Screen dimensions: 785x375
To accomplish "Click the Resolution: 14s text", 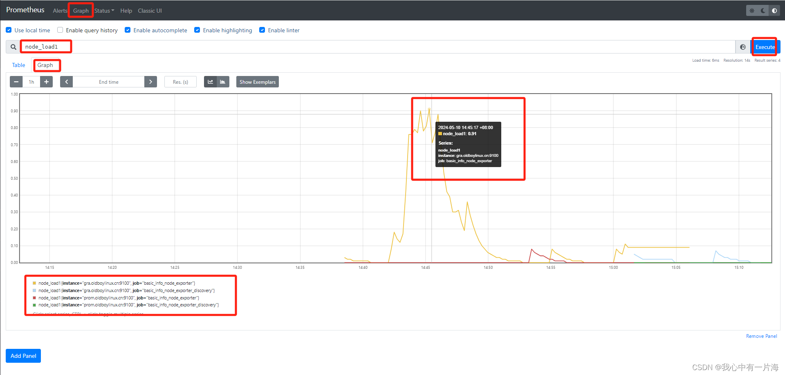I will (737, 60).
